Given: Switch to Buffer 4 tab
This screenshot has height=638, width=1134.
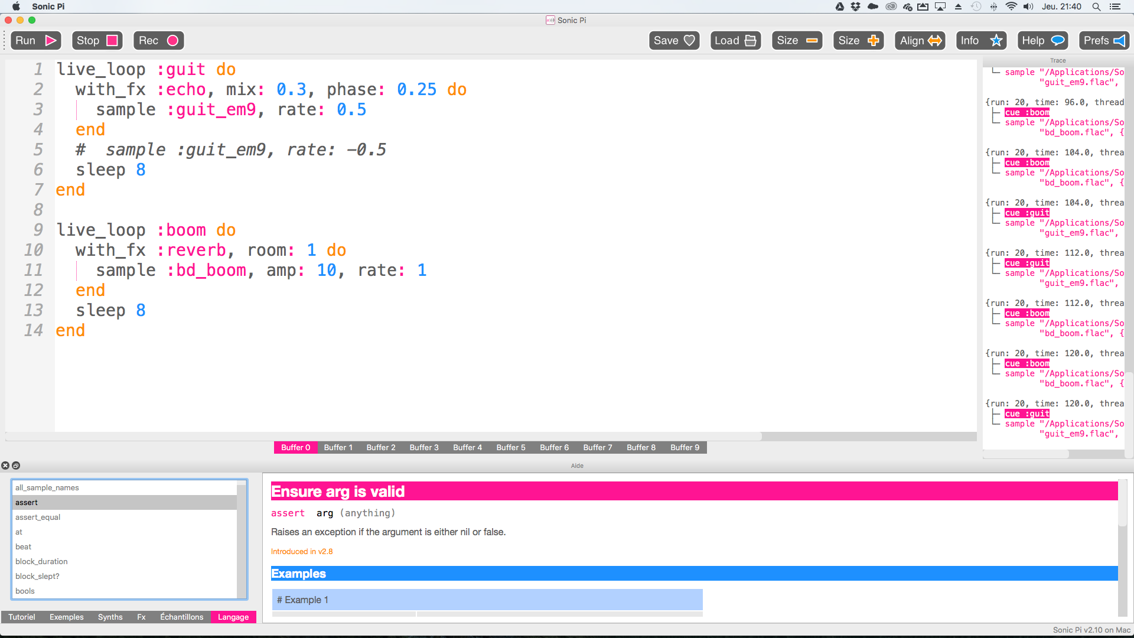Looking at the screenshot, I should 468,447.
